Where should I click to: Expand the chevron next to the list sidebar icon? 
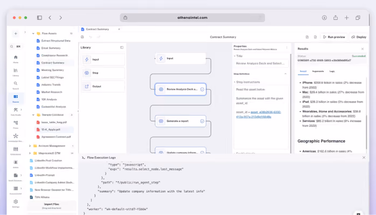22,189
